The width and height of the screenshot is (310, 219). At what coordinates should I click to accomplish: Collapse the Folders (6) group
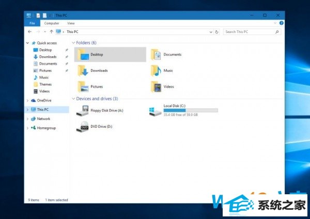coord(73,42)
